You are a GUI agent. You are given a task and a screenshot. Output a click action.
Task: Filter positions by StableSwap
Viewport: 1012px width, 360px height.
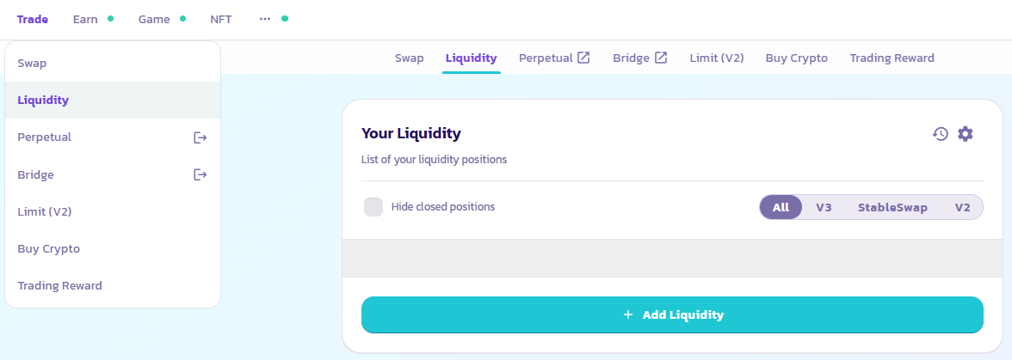[892, 207]
